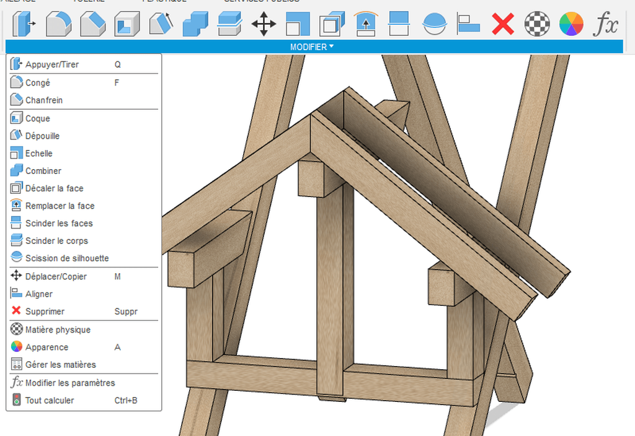
Task: Choose Coque in the Modifier menu
Action: [84, 118]
